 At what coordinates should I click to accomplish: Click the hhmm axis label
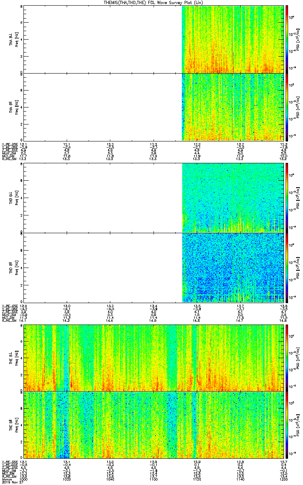6,479
